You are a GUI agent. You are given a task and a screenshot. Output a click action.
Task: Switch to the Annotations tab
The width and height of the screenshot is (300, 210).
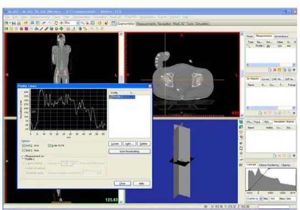tap(281, 36)
